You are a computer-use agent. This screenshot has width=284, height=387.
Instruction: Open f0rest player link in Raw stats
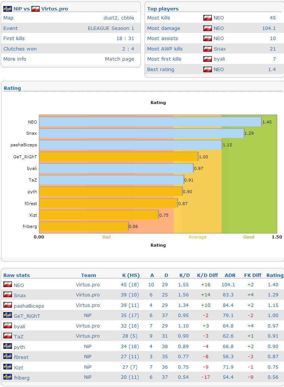(21, 357)
